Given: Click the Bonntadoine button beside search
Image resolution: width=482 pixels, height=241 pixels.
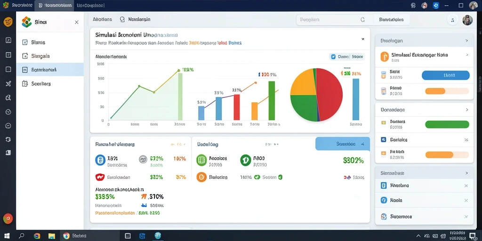Looking at the screenshot, I should [x=391, y=20].
